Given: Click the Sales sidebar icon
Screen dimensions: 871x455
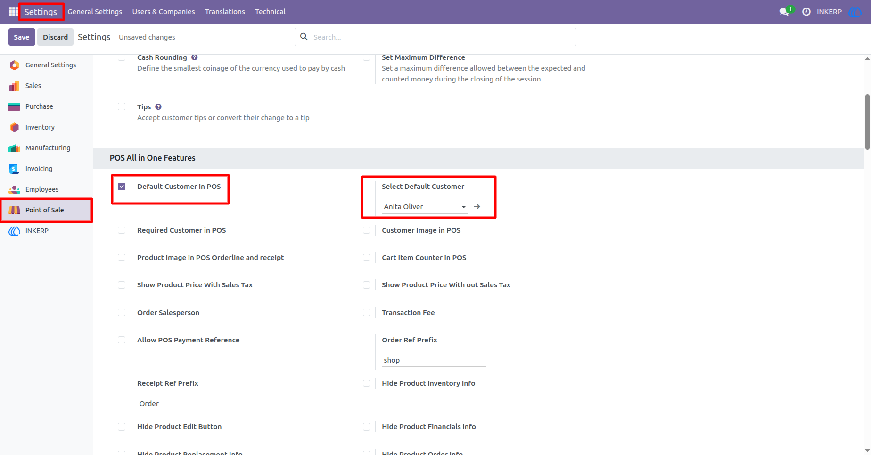Looking at the screenshot, I should coord(15,86).
